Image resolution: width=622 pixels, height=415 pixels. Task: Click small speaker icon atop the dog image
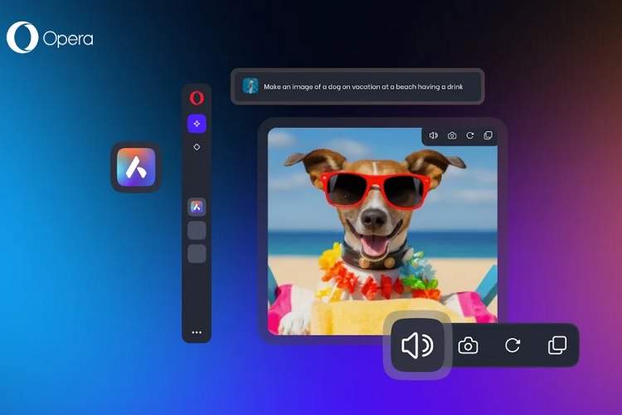pos(433,135)
